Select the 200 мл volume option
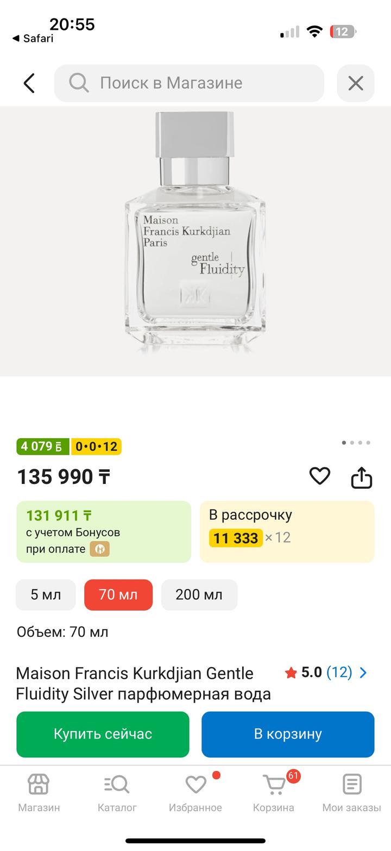Screen dimensions: 391x851 click(199, 595)
